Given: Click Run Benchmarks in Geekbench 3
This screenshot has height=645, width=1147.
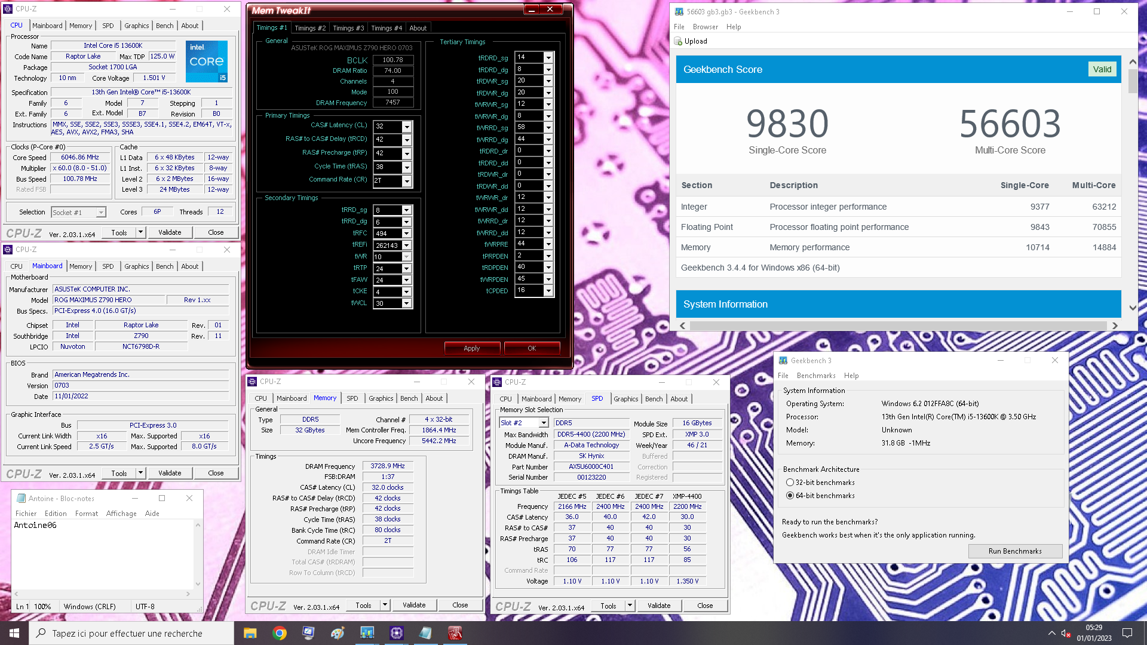Looking at the screenshot, I should click(1015, 551).
